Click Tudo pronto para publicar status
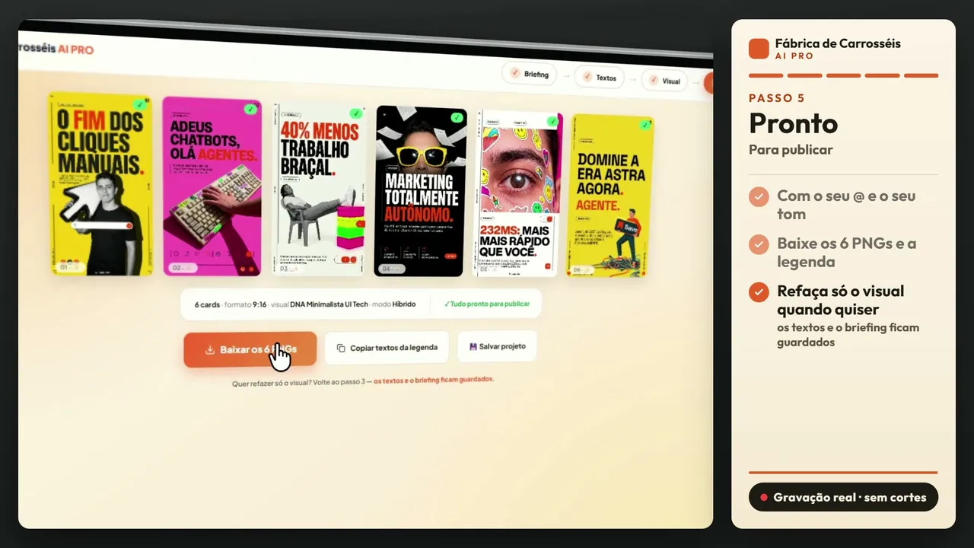 tap(486, 304)
